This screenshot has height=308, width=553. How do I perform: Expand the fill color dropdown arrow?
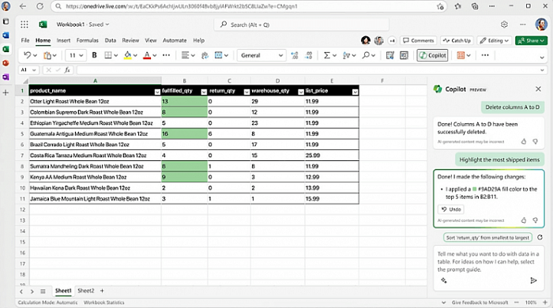[135, 55]
